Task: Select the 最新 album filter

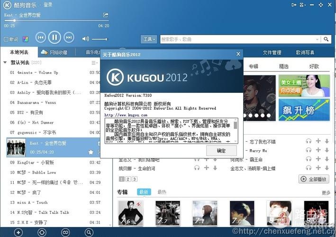Action: tap(144, 192)
